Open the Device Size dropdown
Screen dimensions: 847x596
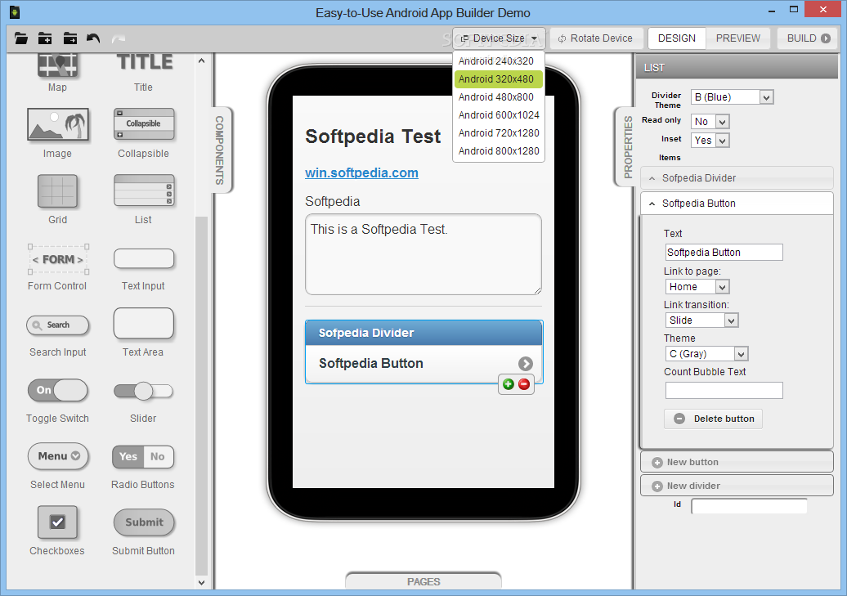coord(499,38)
